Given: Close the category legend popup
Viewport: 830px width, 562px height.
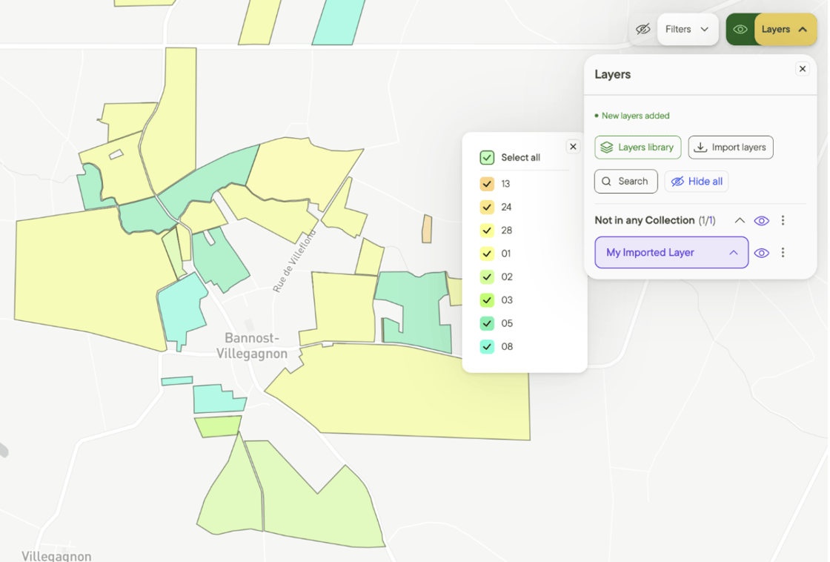Looking at the screenshot, I should pyautogui.click(x=573, y=147).
